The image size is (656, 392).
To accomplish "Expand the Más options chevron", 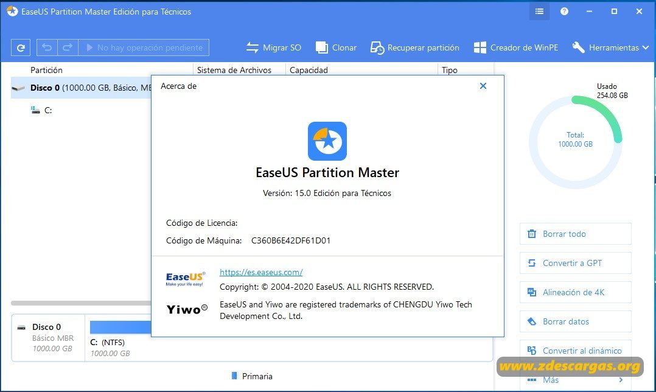I will 621,380.
